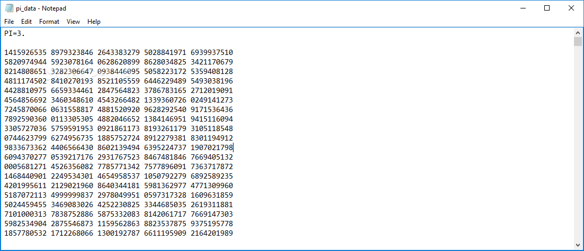Screen dimensions: 584x251
Task: Click the number 8214808651
Action: click(26, 71)
